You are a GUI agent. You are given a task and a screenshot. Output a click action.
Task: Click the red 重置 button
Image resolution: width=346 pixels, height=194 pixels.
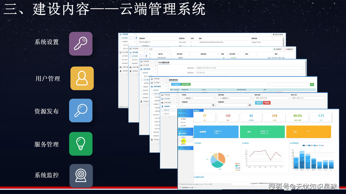tap(267, 103)
